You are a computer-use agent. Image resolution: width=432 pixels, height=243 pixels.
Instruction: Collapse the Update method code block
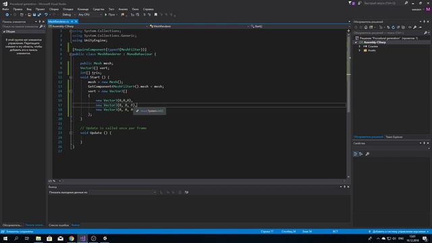pos(71,133)
